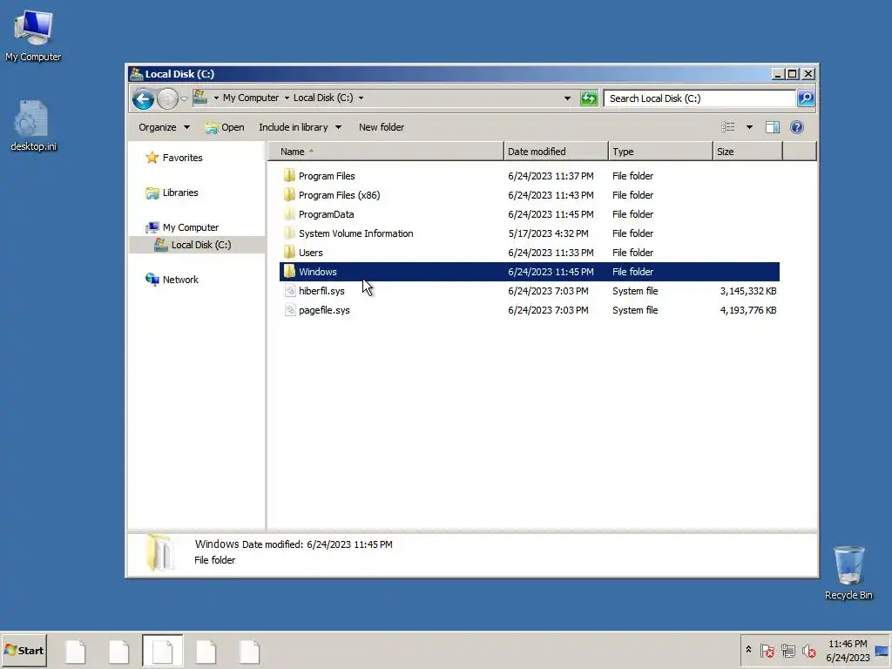This screenshot has width=892, height=669.
Task: Click the size value 3,145,332 KB
Action: tap(748, 291)
